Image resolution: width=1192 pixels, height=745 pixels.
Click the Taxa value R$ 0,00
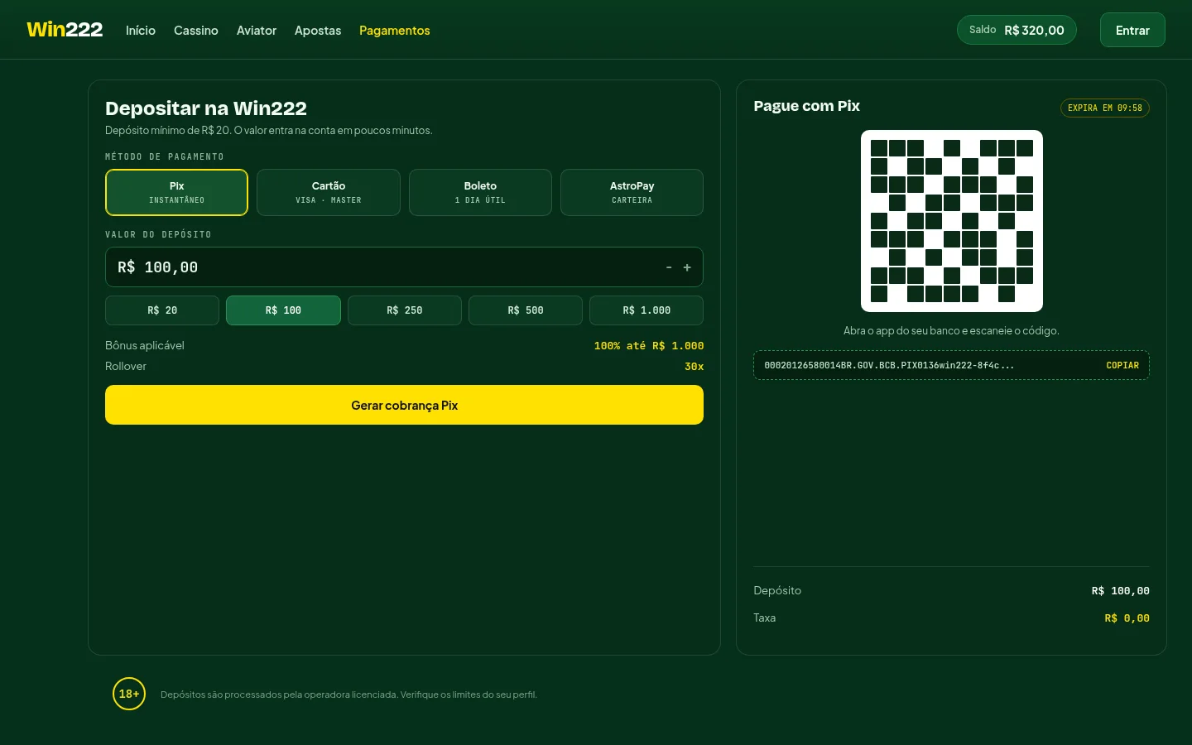pyautogui.click(x=1127, y=618)
